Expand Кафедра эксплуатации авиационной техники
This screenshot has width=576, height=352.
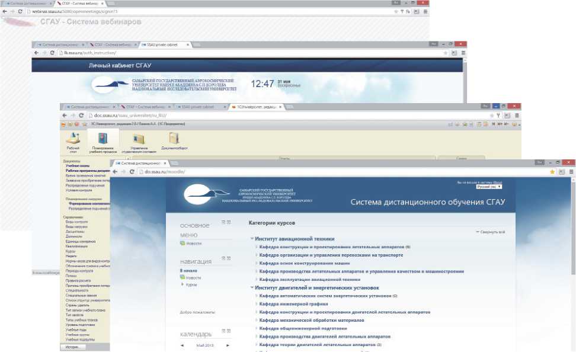click(257, 279)
